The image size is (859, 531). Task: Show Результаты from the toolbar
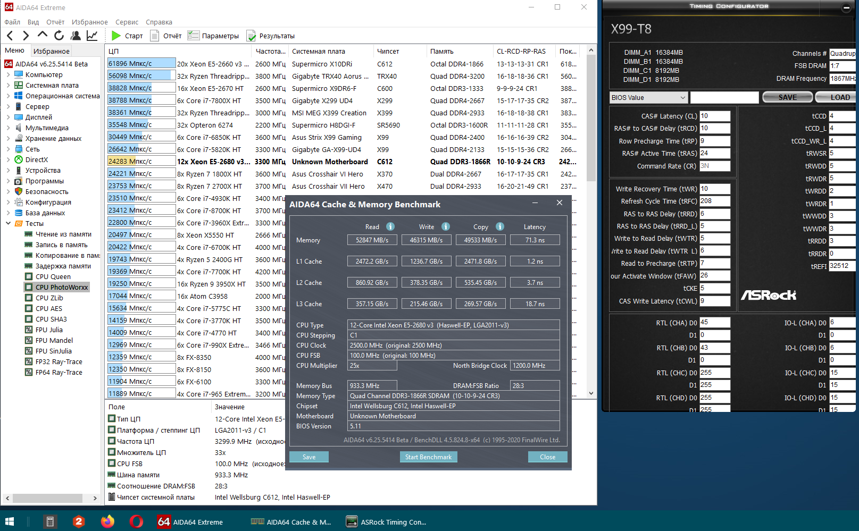coord(271,36)
